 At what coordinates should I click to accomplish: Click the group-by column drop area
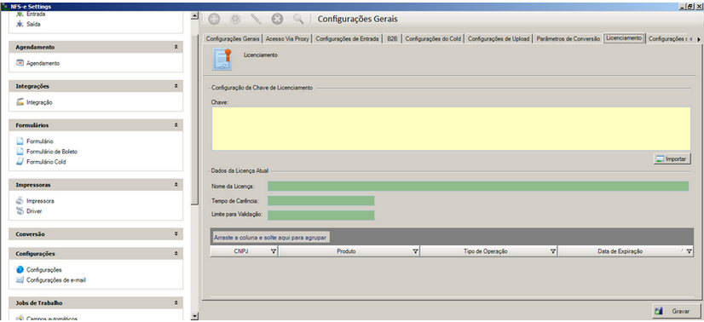(452, 237)
